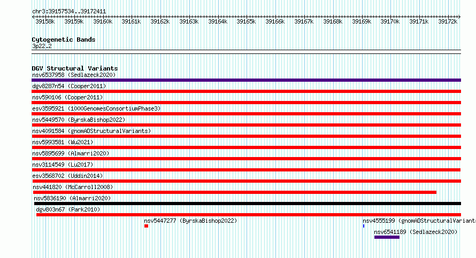Open the dgv8287n54 (Cooper2011) variant label

69,86
